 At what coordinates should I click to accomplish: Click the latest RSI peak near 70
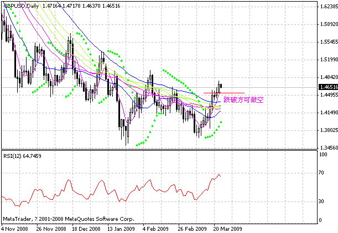pyautogui.click(x=219, y=174)
